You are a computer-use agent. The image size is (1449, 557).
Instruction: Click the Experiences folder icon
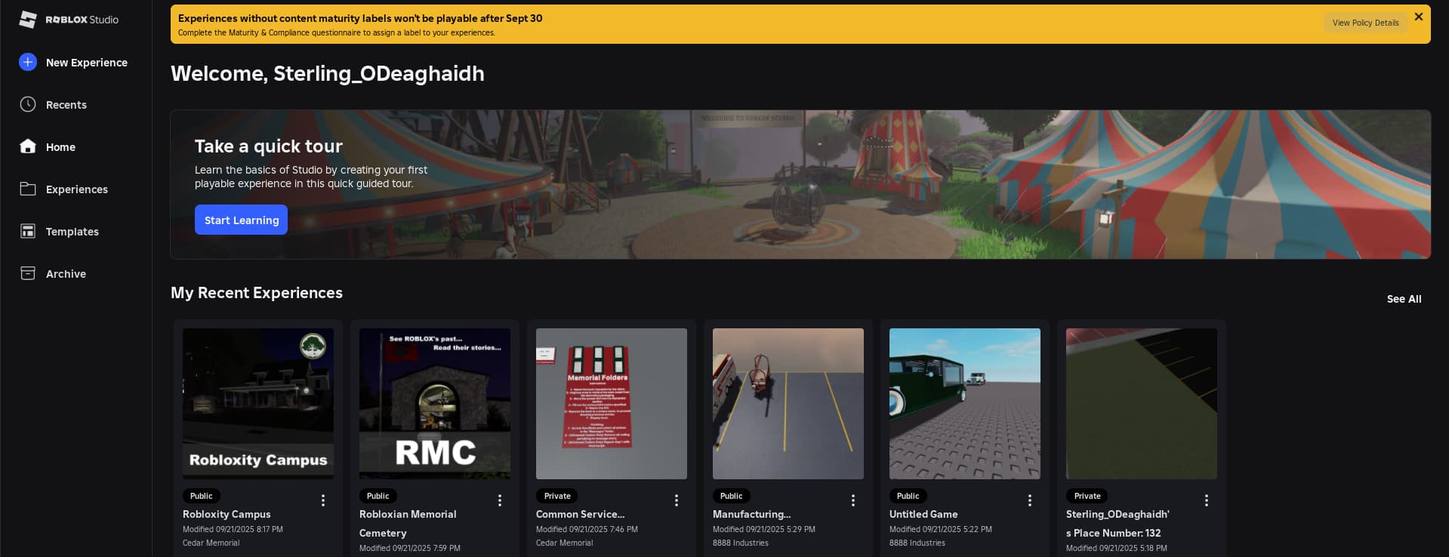coord(28,189)
